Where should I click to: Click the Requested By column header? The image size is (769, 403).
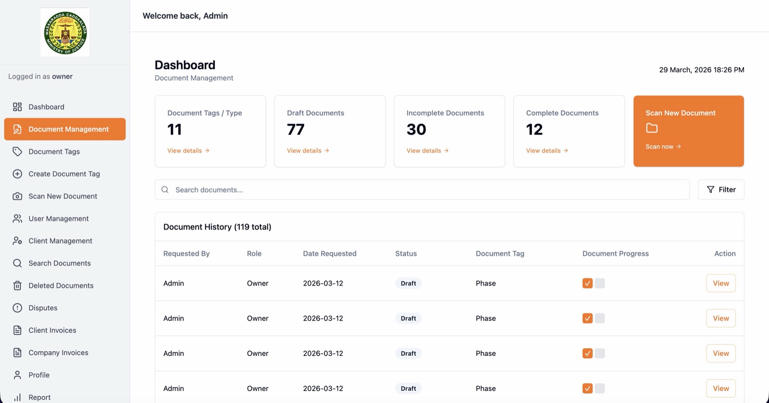pyautogui.click(x=186, y=254)
